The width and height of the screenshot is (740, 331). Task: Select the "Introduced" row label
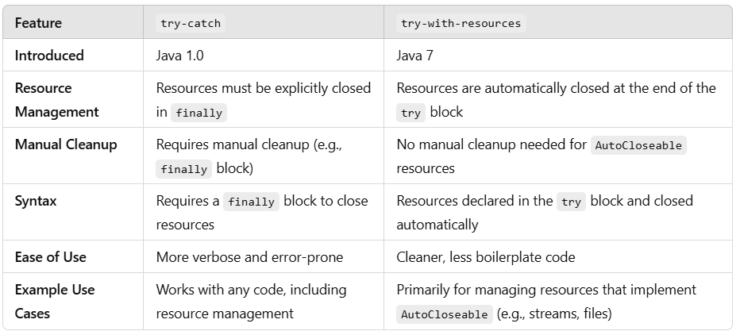click(x=49, y=56)
